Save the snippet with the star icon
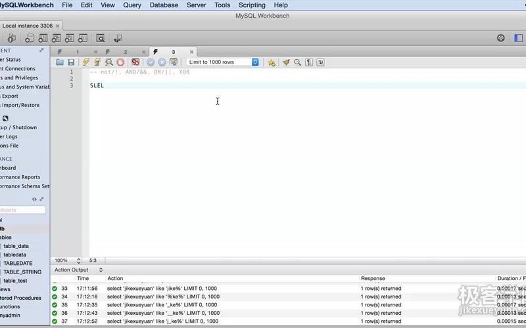This screenshot has width=526, height=328. 272,62
